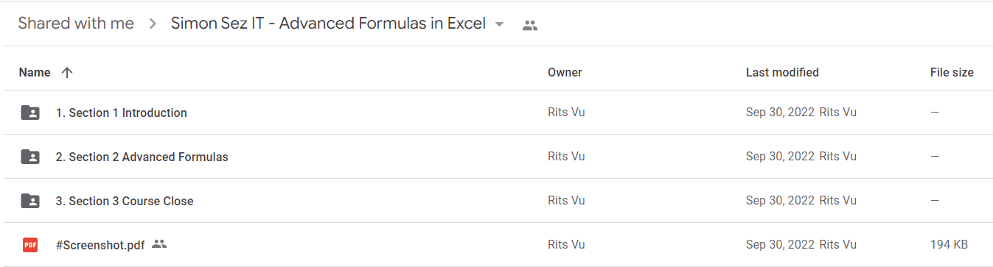Toggle sort direction with the Name arrow

coord(67,72)
